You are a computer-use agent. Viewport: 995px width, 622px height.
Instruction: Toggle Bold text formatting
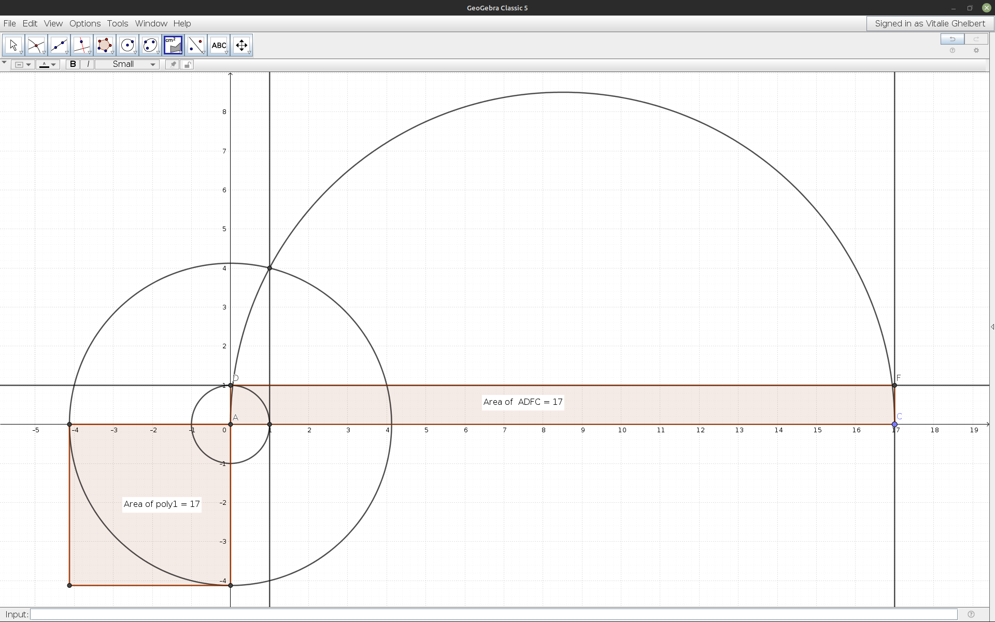[73, 64]
